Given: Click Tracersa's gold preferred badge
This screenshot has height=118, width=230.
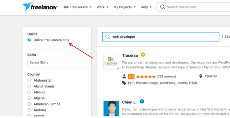Looking at the screenshot, I should 143,55.
